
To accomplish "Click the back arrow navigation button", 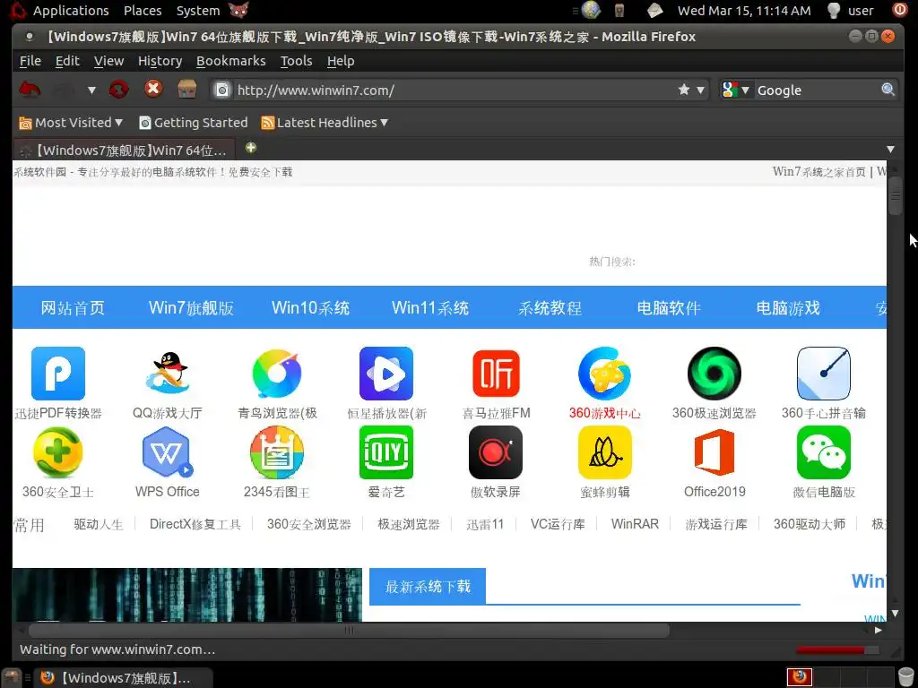I will click(x=30, y=90).
